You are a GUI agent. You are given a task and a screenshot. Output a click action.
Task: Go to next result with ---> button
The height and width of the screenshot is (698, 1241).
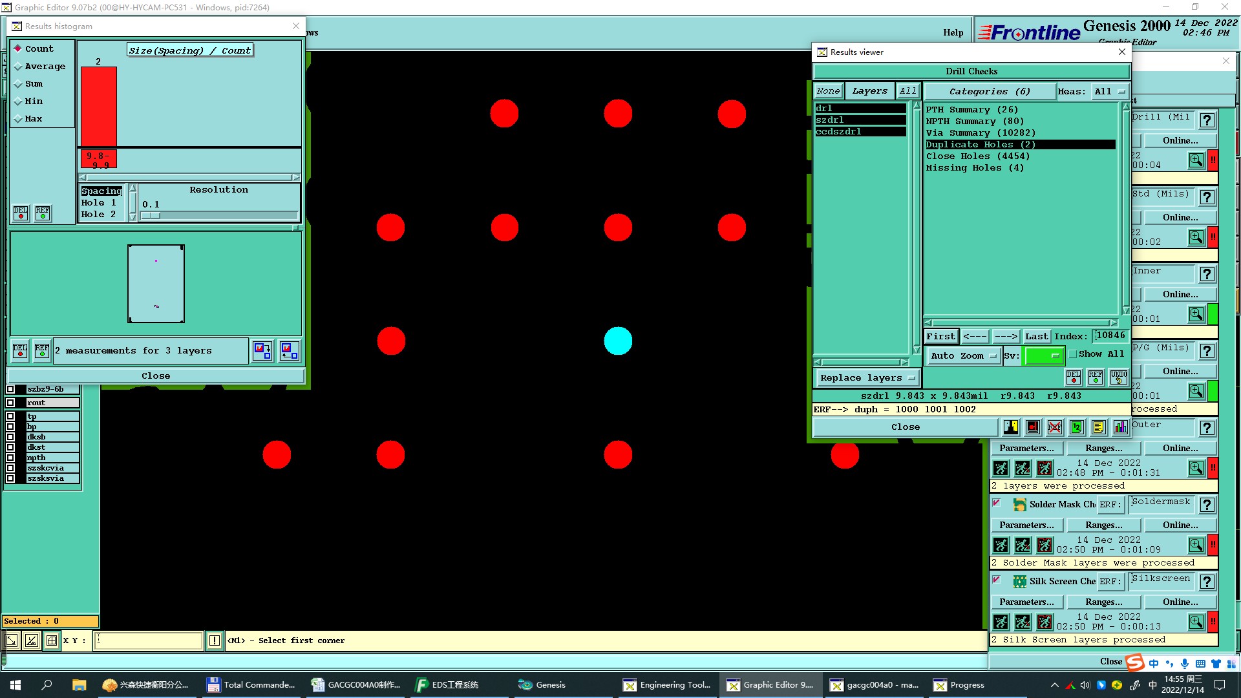[x=1006, y=337]
